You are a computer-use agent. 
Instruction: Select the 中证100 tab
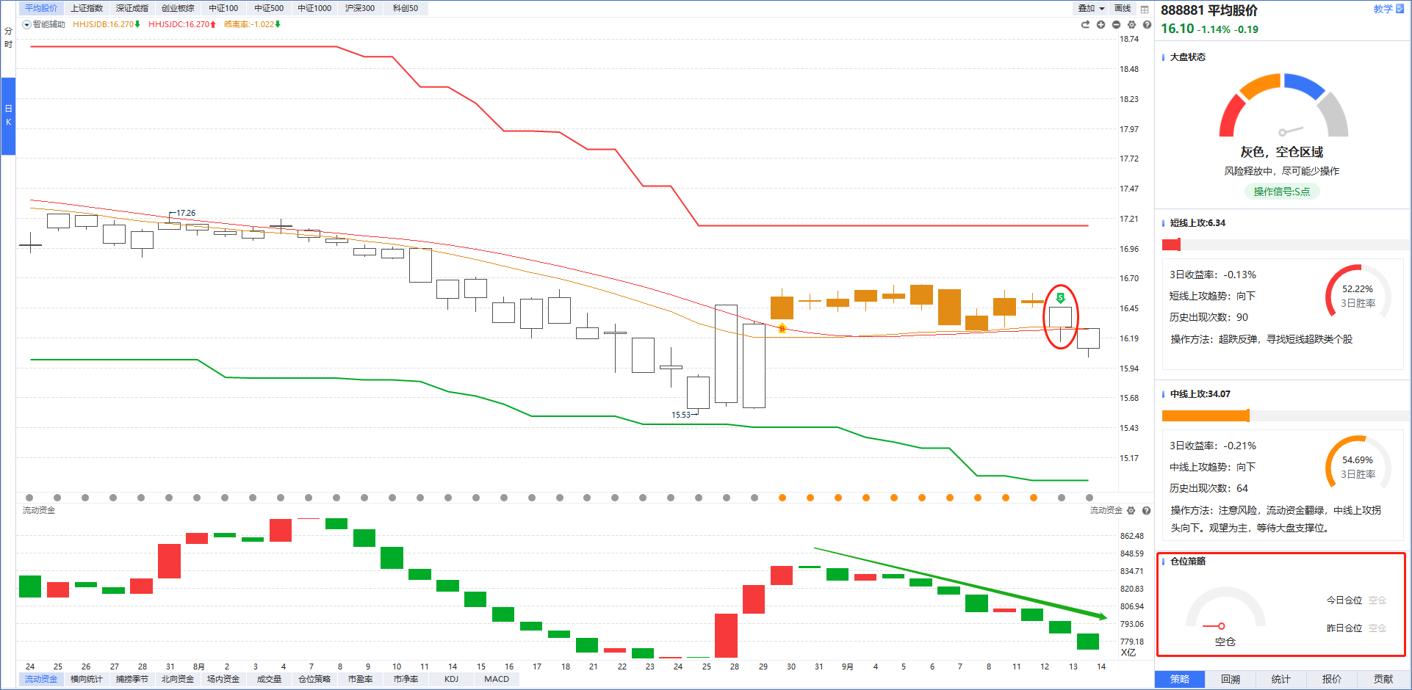point(223,8)
